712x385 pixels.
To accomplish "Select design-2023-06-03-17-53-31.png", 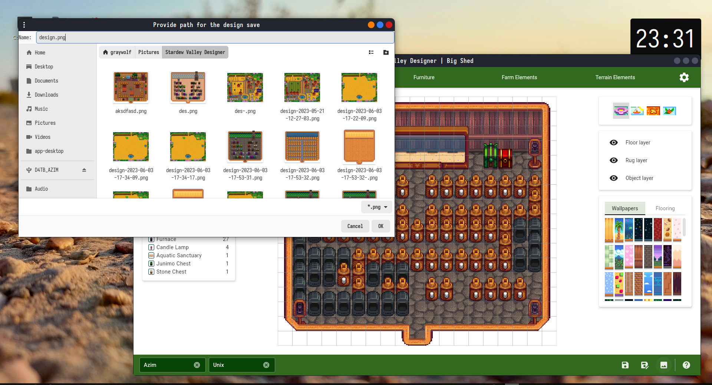I will [x=245, y=155].
